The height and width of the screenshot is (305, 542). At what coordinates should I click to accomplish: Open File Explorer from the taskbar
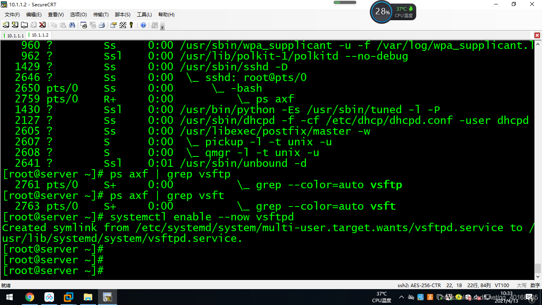coord(88,297)
